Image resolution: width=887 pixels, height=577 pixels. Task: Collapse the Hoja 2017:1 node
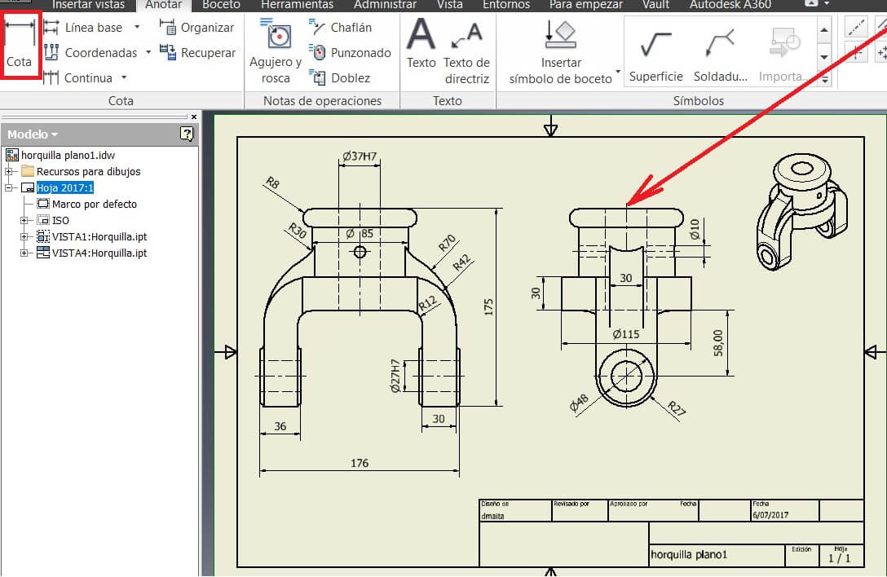coord(8,187)
